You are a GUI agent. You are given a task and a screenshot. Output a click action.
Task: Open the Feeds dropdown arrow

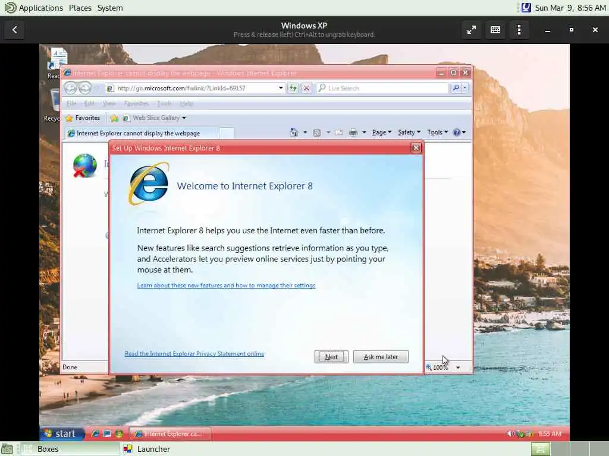[328, 132]
